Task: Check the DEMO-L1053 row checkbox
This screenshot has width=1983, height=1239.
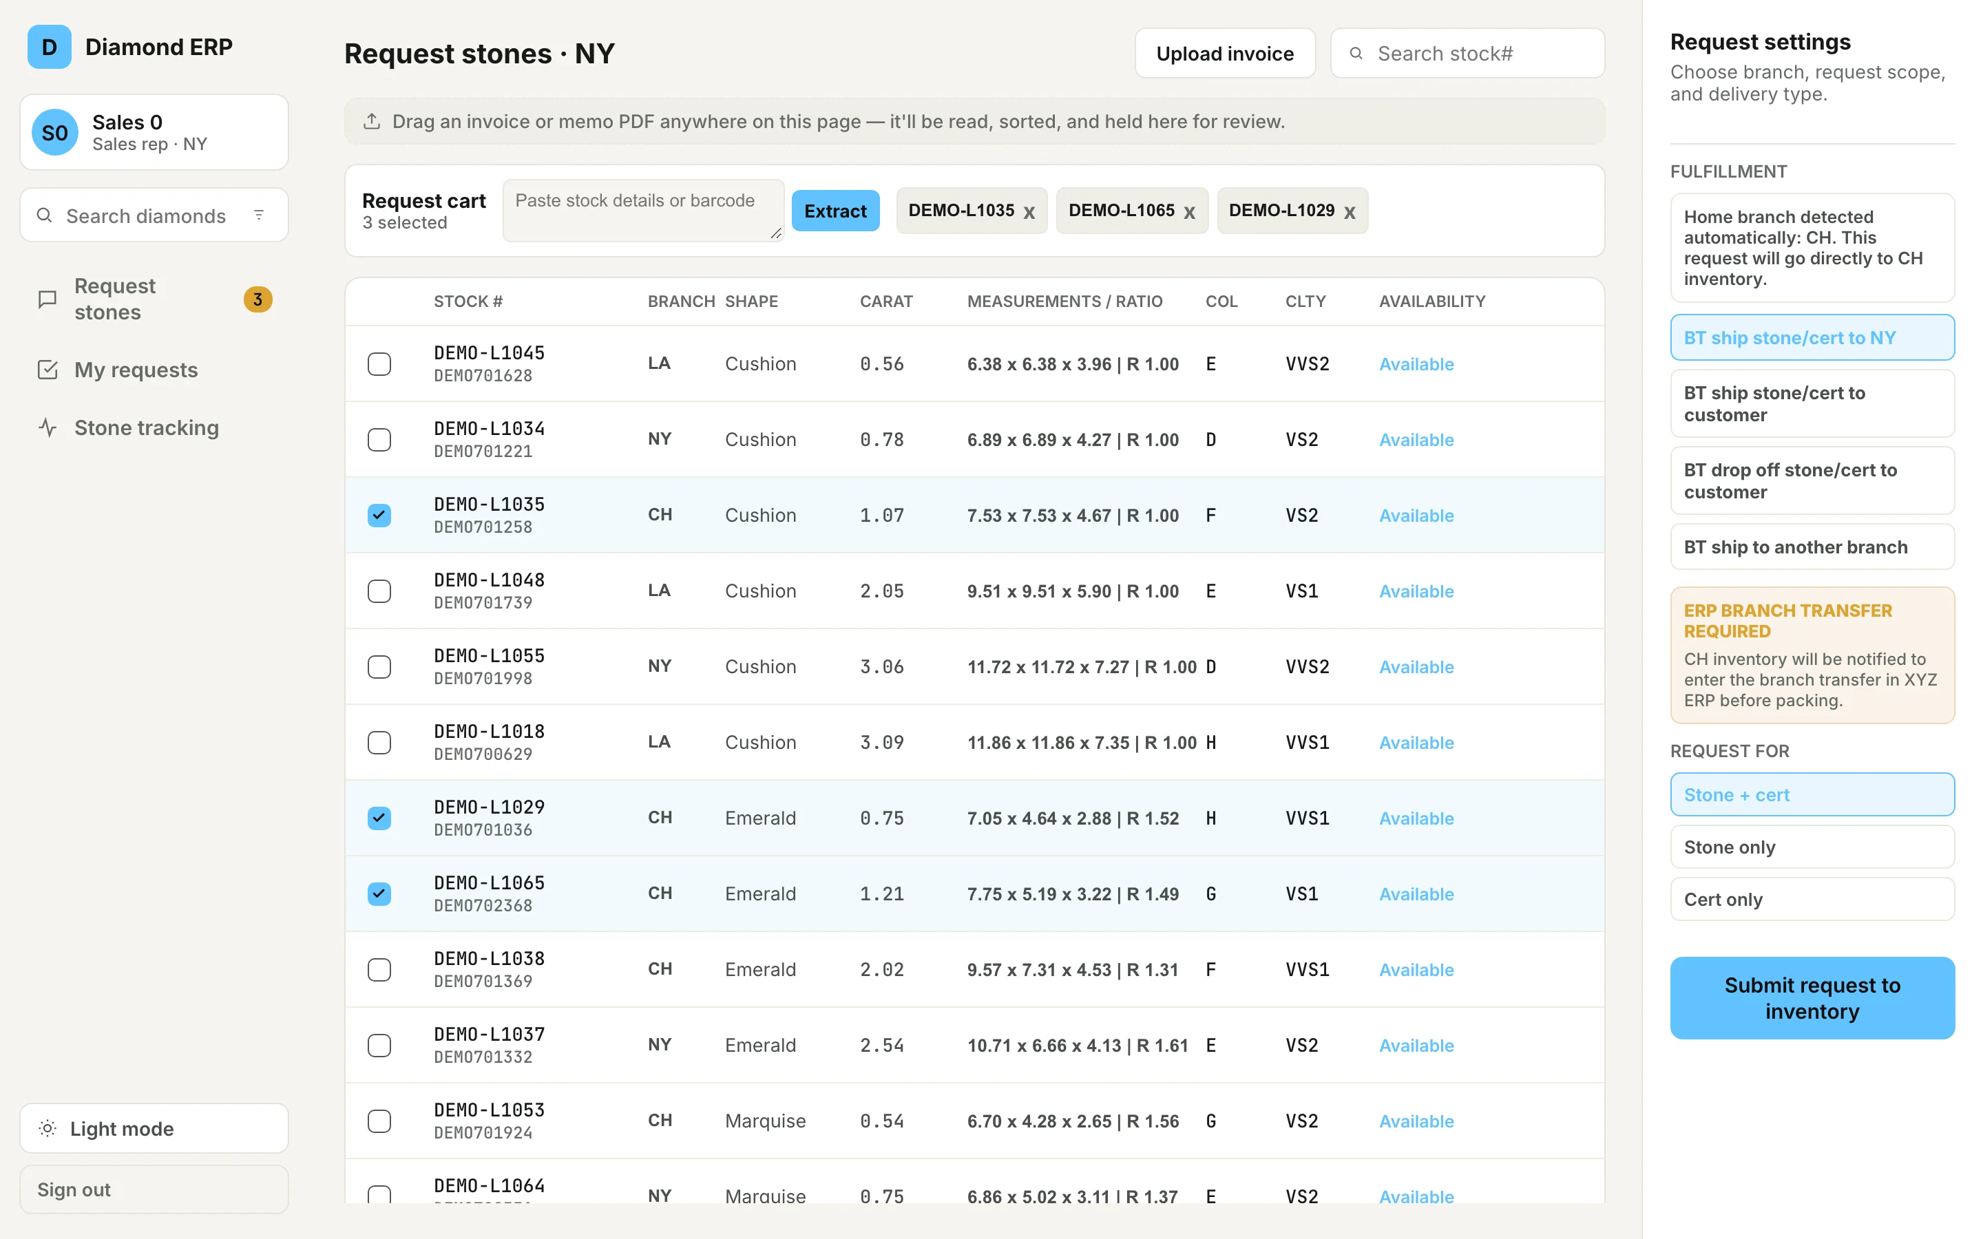Action: click(379, 1121)
